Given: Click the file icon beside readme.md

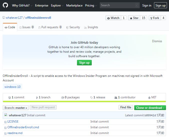Looking at the screenshot, I should pos(5,134).
